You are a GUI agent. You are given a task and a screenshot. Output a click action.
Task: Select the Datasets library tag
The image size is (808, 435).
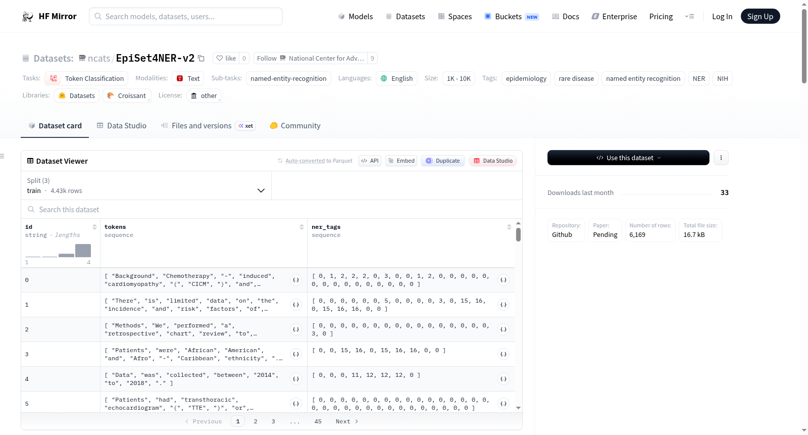coord(77,95)
